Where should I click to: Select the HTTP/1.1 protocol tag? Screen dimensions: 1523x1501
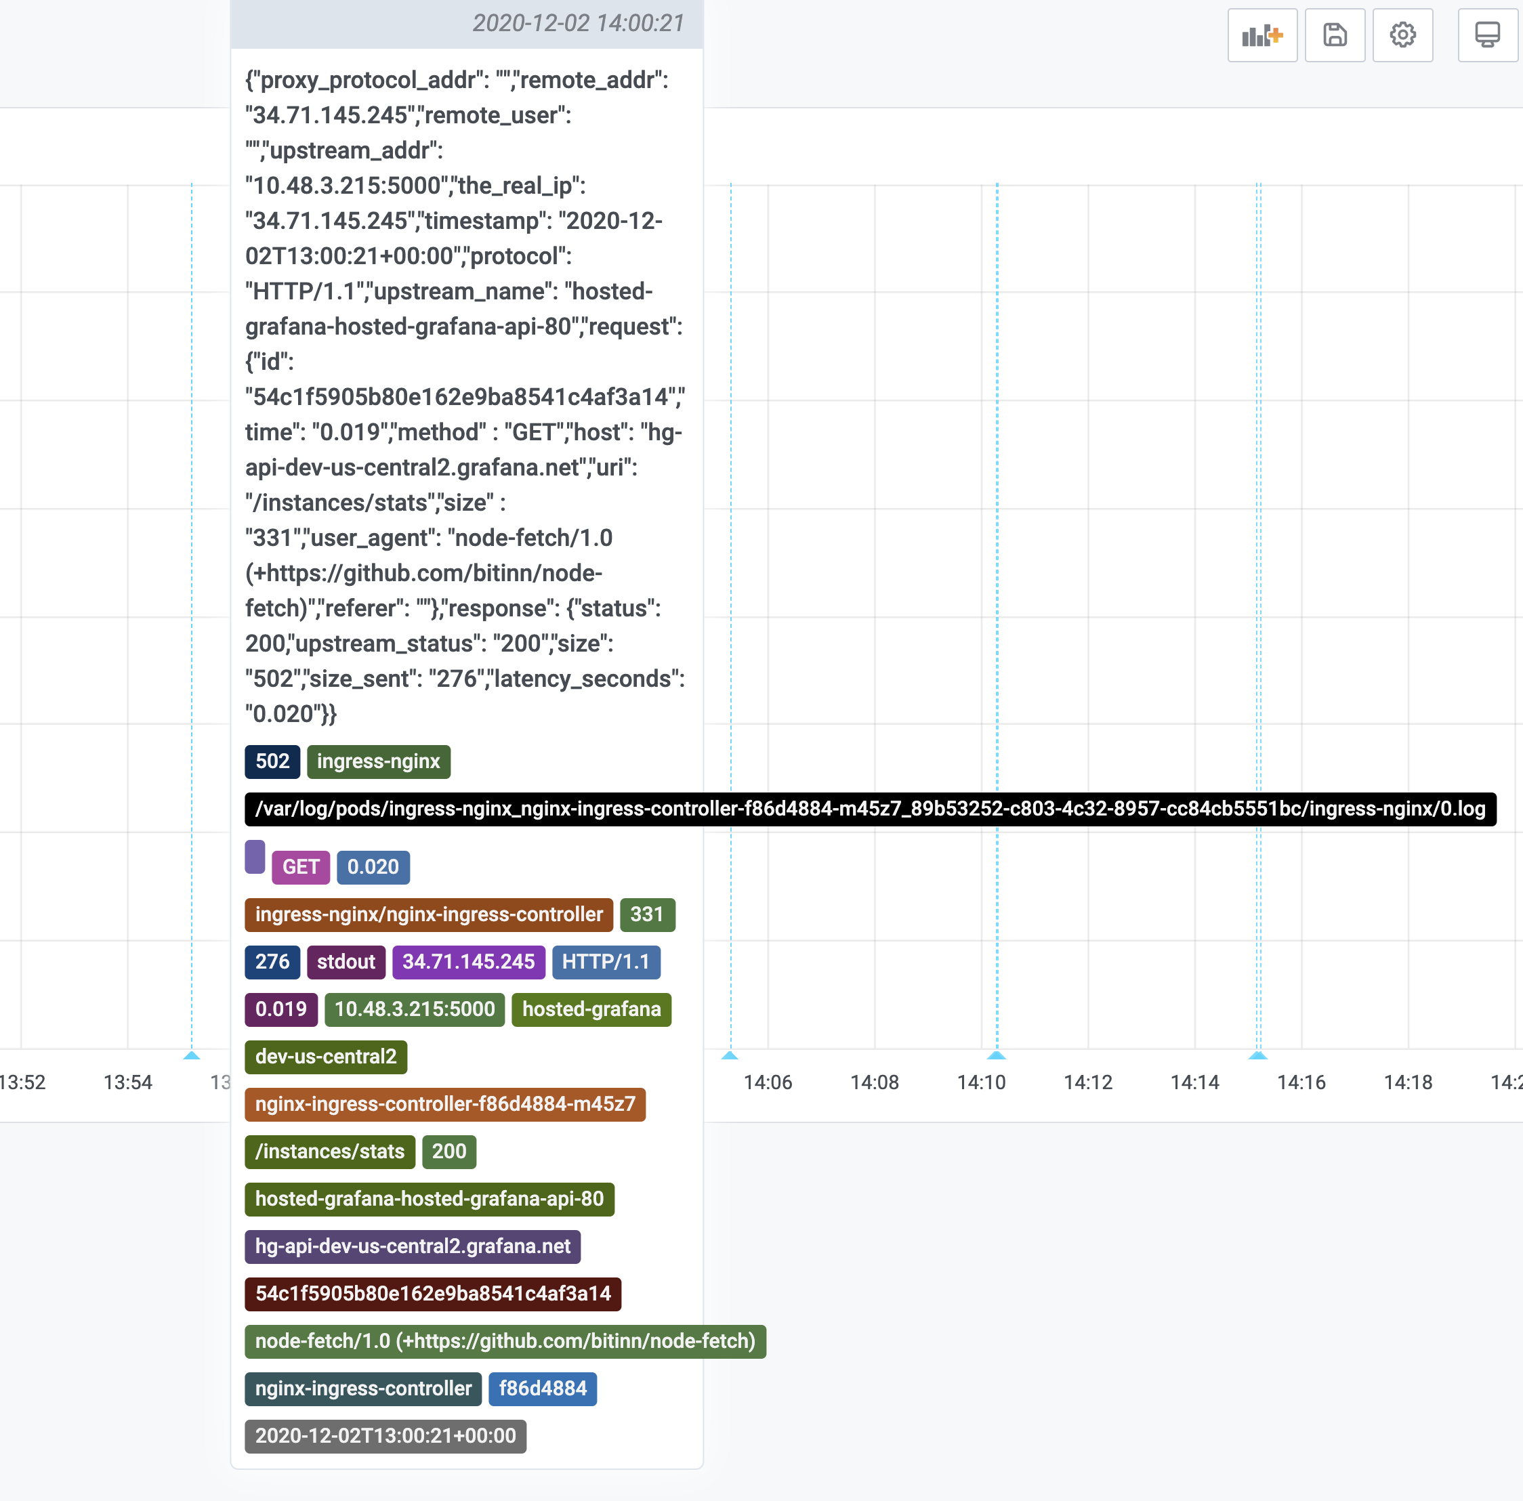pyautogui.click(x=606, y=962)
